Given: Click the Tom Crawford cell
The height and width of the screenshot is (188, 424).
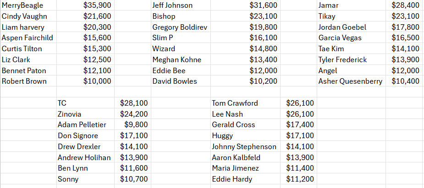Looking at the screenshot, I should 235,103.
